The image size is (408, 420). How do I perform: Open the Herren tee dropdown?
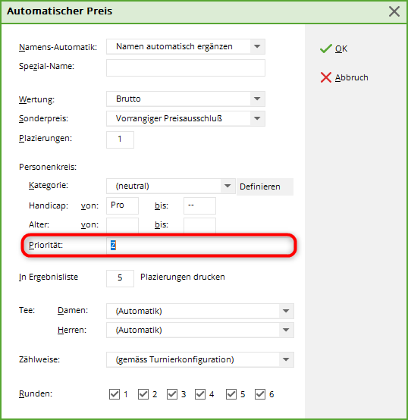[x=286, y=330]
